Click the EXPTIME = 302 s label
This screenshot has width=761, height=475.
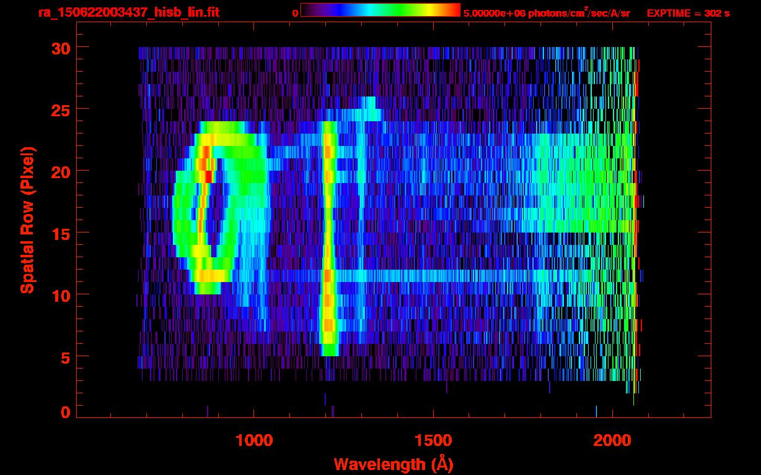click(687, 13)
